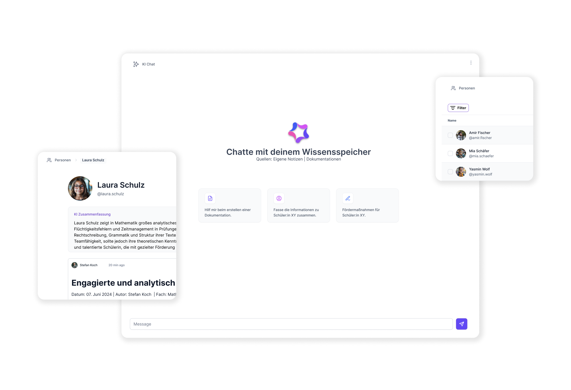
Task: Click the KI Chat star/sparkle logo icon
Action: click(135, 64)
